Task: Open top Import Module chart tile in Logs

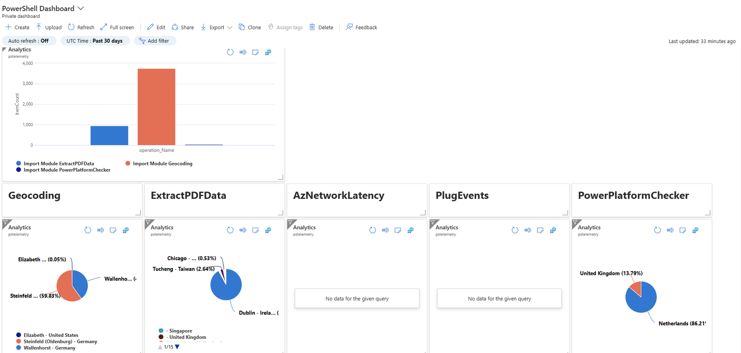Action: 268,52
